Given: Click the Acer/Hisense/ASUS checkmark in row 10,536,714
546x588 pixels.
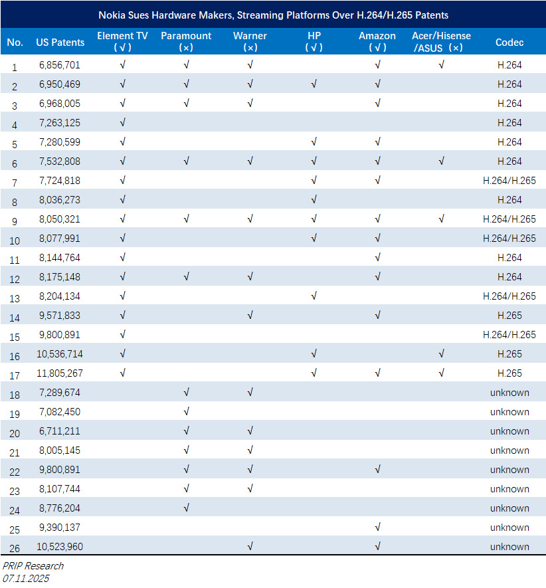Looking at the screenshot, I should point(441,354).
